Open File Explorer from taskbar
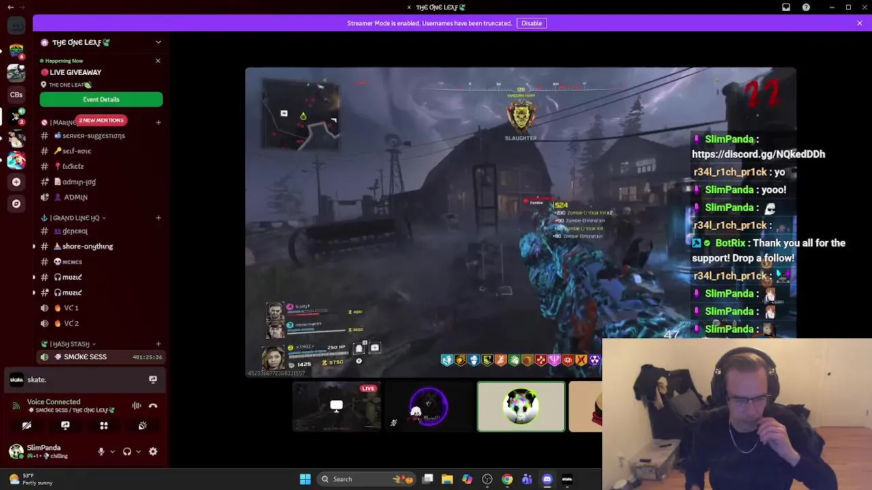The image size is (872, 490). (447, 479)
